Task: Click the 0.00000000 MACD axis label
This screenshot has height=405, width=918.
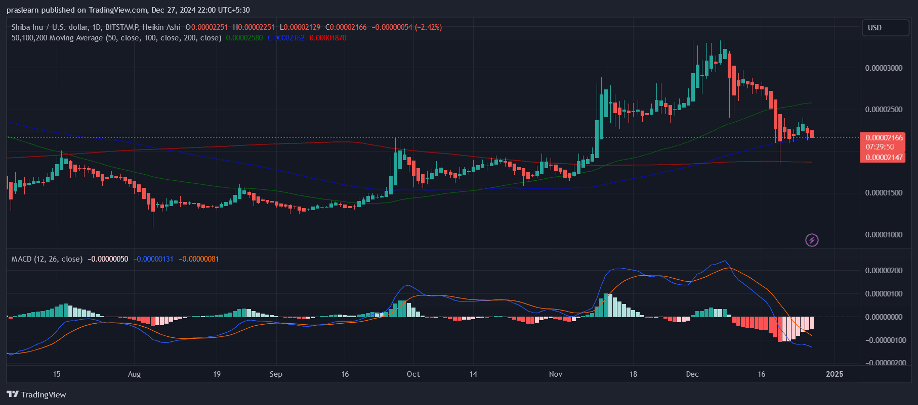Action: [884, 317]
